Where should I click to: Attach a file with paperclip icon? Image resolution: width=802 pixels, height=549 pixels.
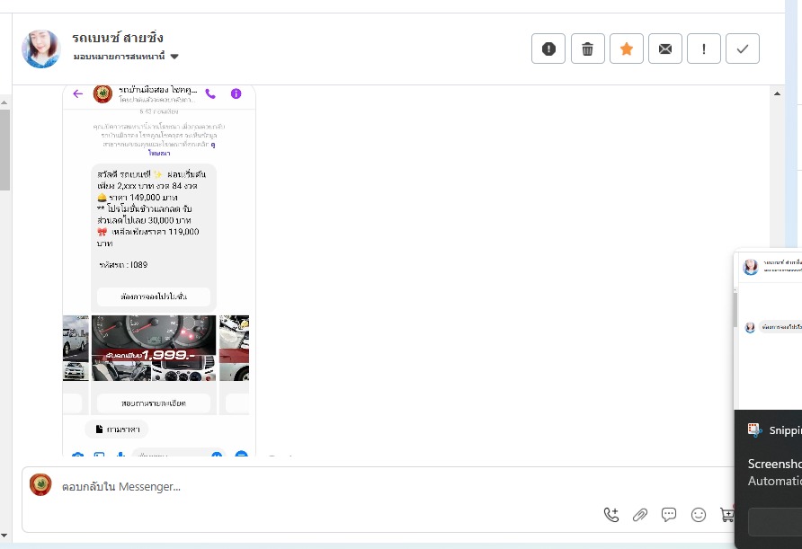640,514
